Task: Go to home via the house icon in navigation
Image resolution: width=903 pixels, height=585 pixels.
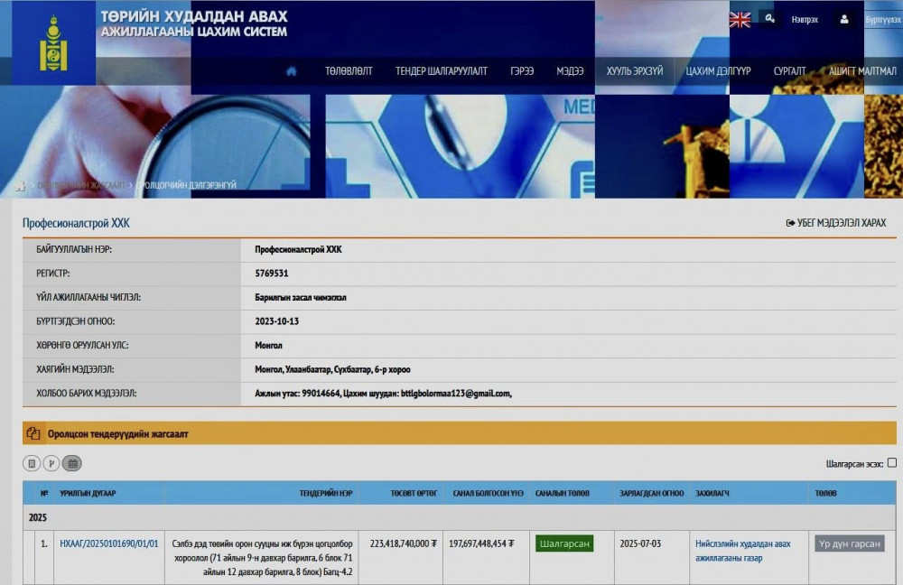Action: (292, 70)
